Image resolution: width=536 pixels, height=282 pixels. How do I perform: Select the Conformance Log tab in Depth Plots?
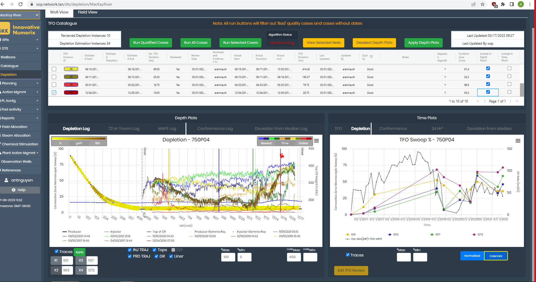tap(215, 128)
